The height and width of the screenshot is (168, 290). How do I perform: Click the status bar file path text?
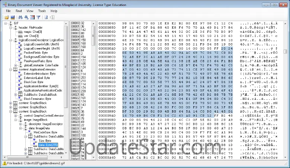[x=36, y=163]
